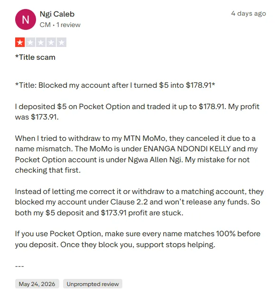Click the paragraph mentioning Clause 2.2

tap(139, 202)
